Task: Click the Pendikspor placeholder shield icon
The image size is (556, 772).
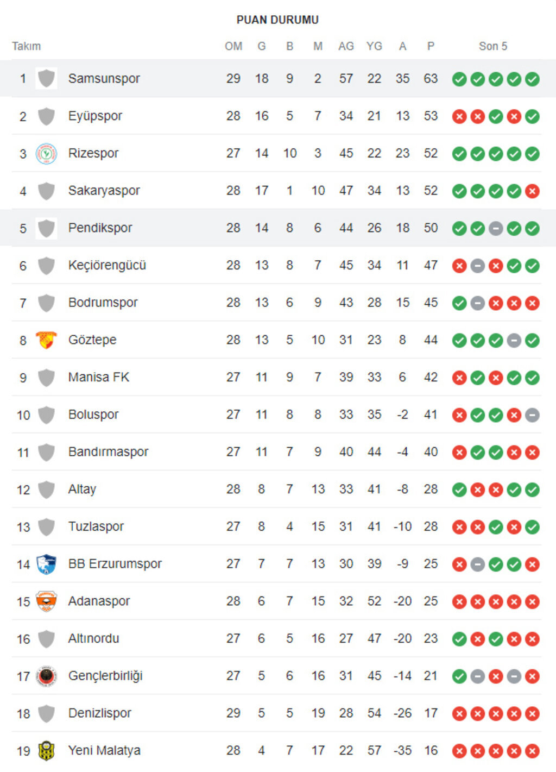Action: [46, 228]
